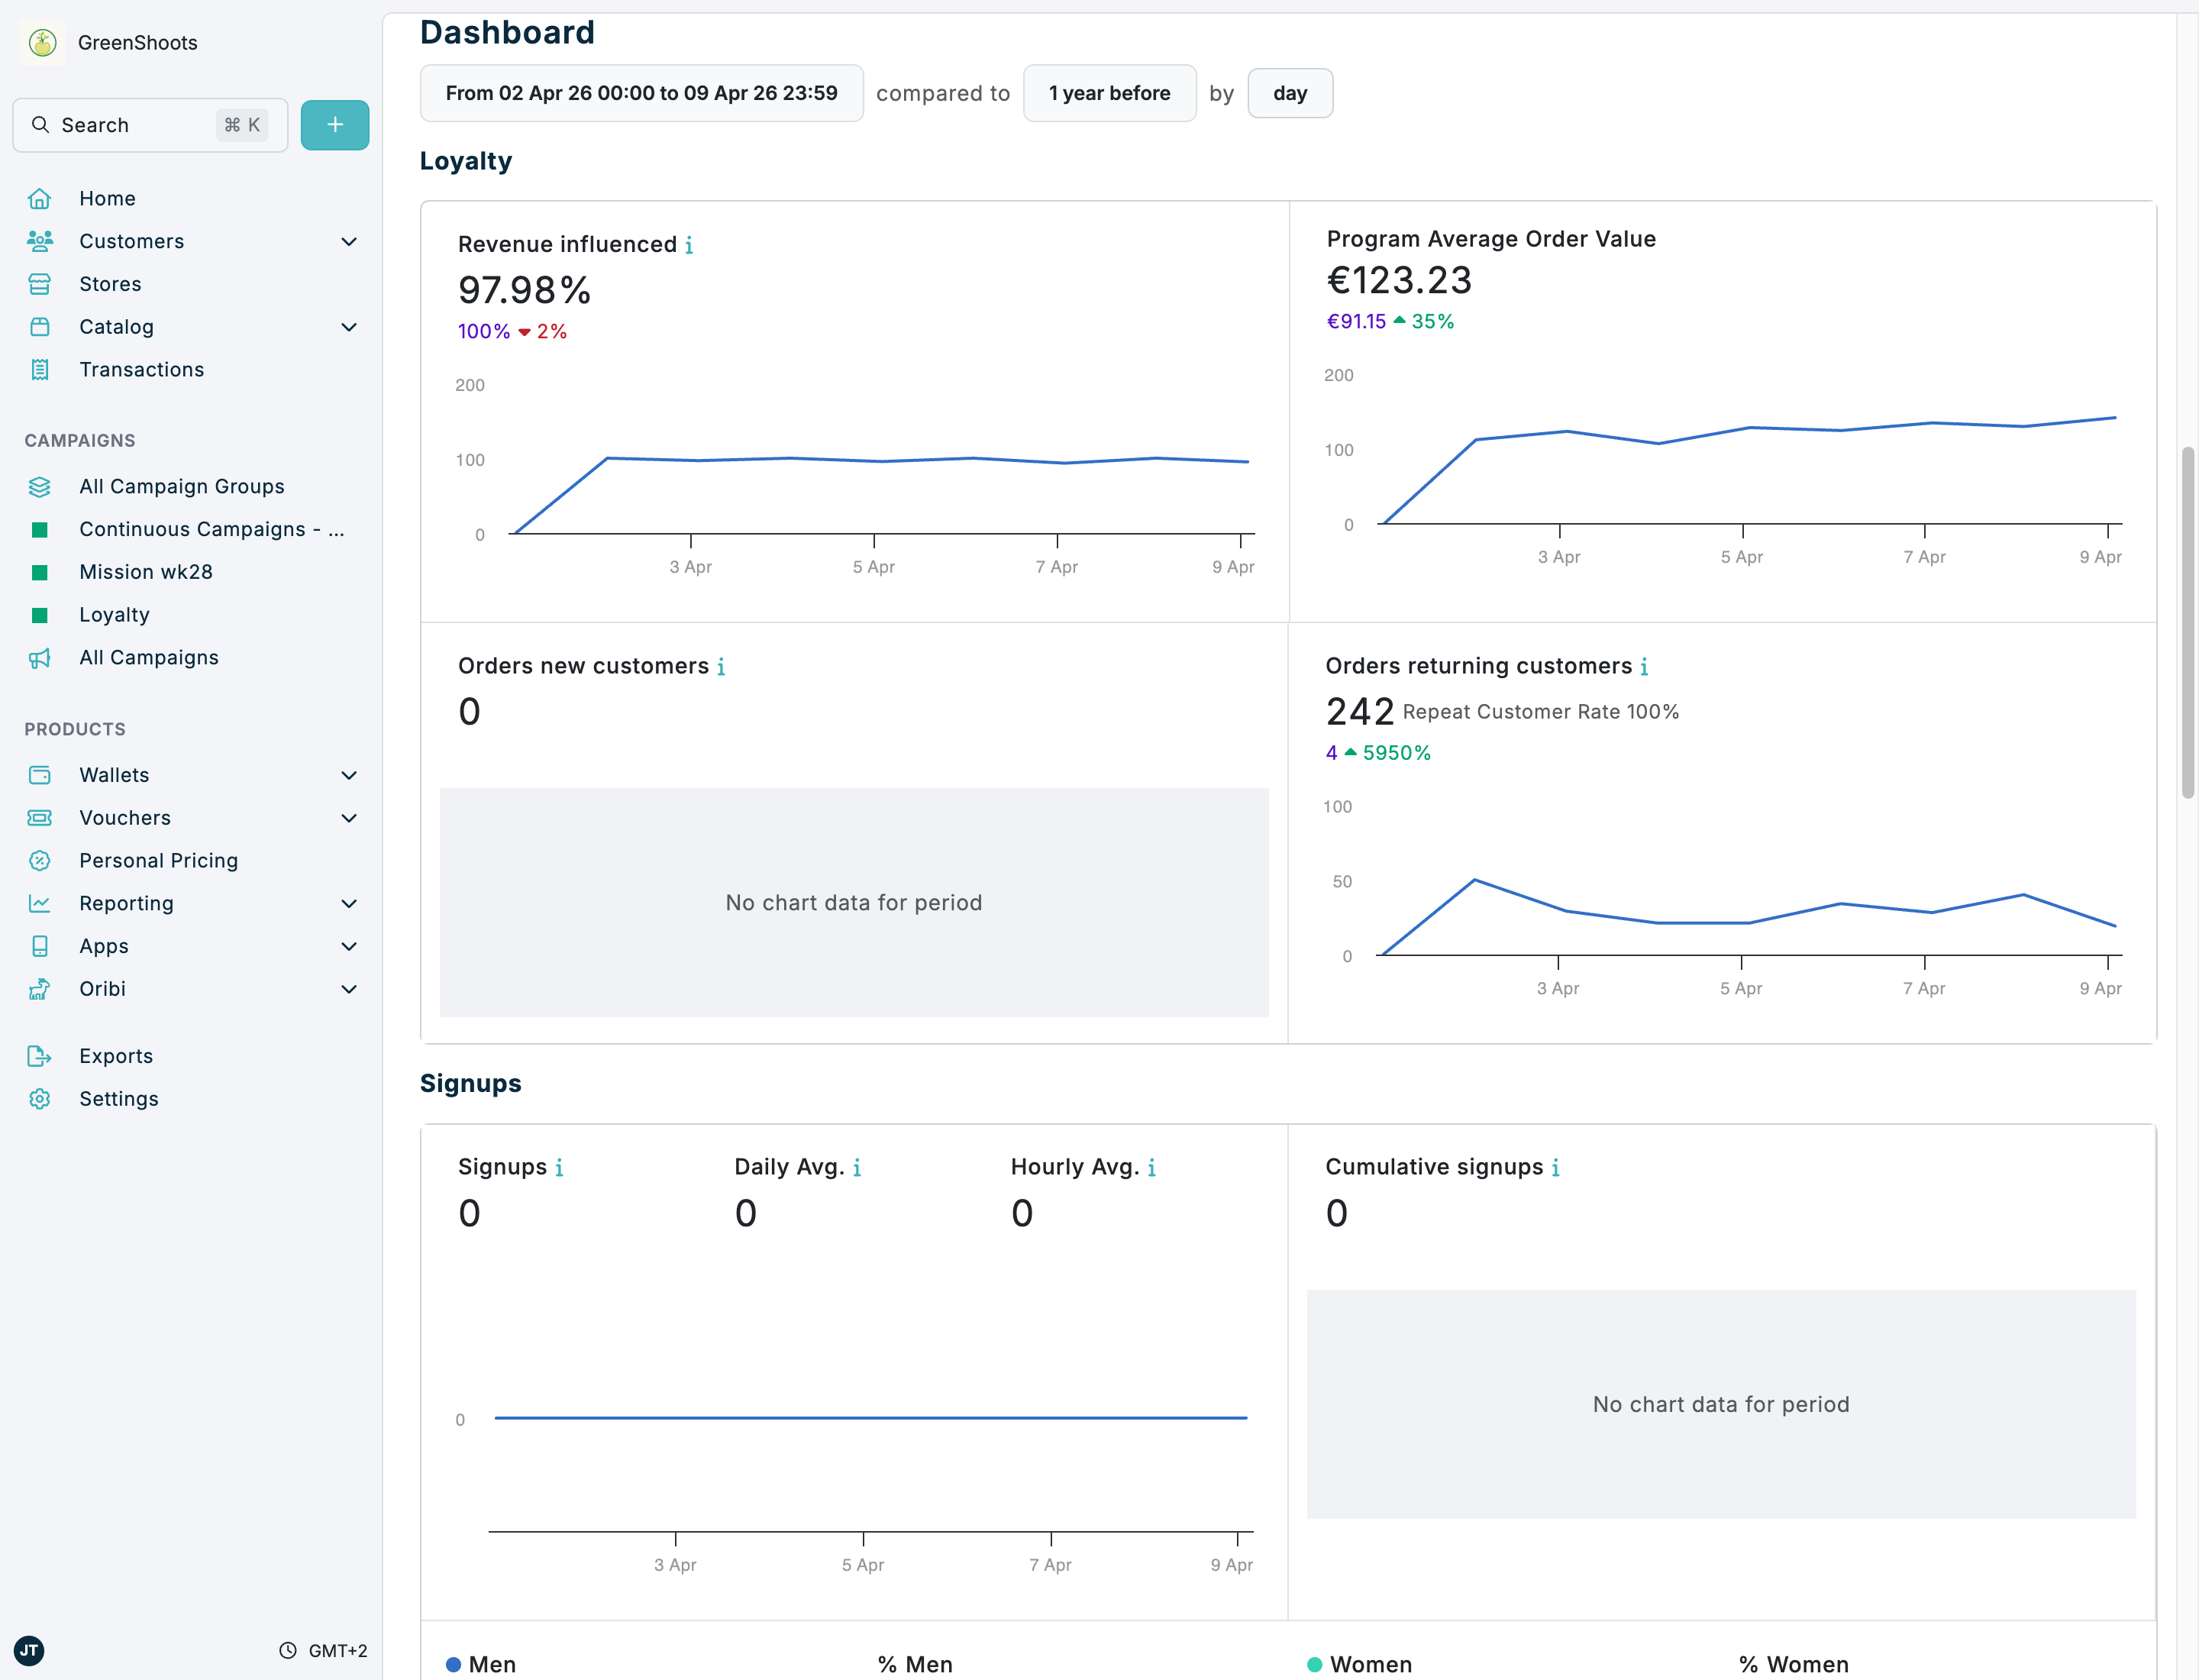Click the green square next to Mission wk28
Screen dimensions: 2199x1680
[39, 572]
